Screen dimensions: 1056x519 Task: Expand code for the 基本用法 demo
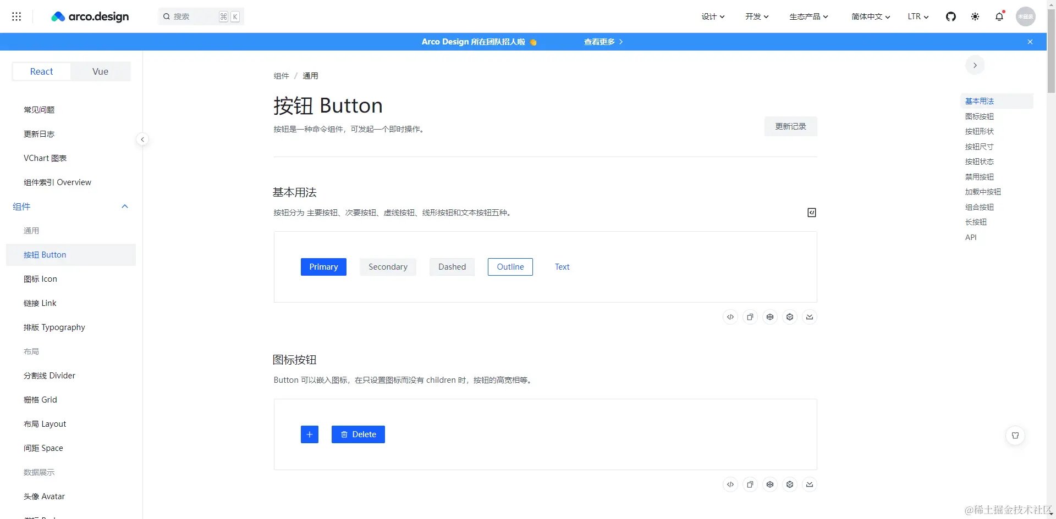(x=730, y=317)
